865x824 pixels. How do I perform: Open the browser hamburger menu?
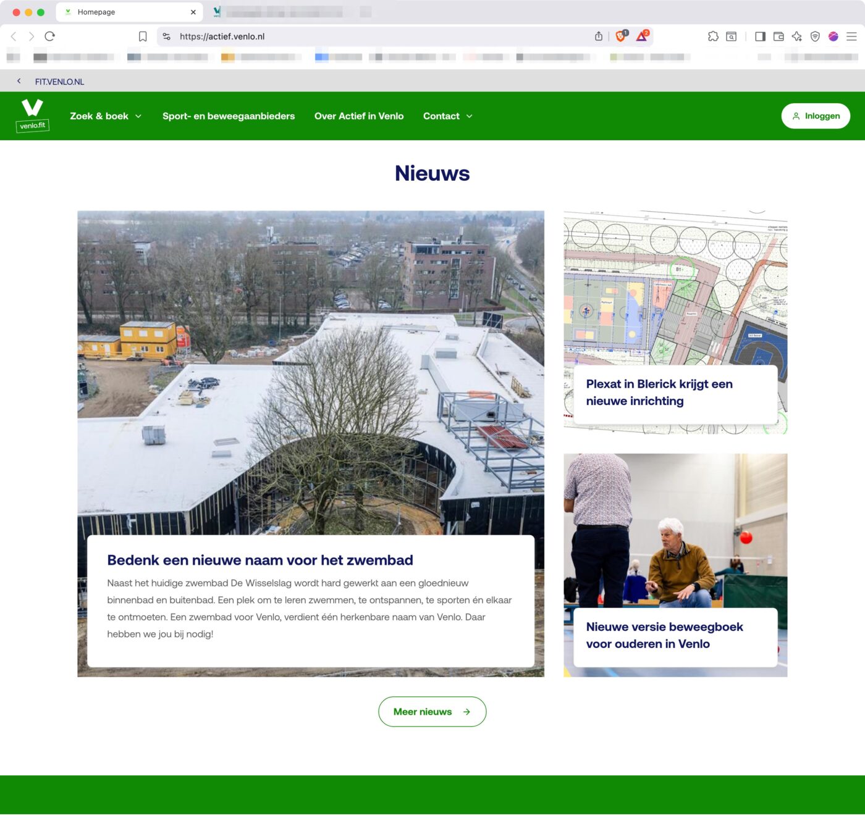click(851, 36)
